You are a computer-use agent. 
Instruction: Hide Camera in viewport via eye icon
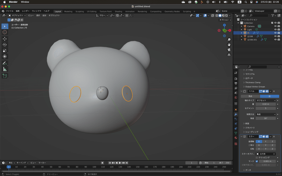(275, 26)
